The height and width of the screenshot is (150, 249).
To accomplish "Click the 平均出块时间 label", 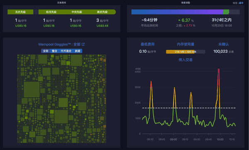I will [149, 26].
